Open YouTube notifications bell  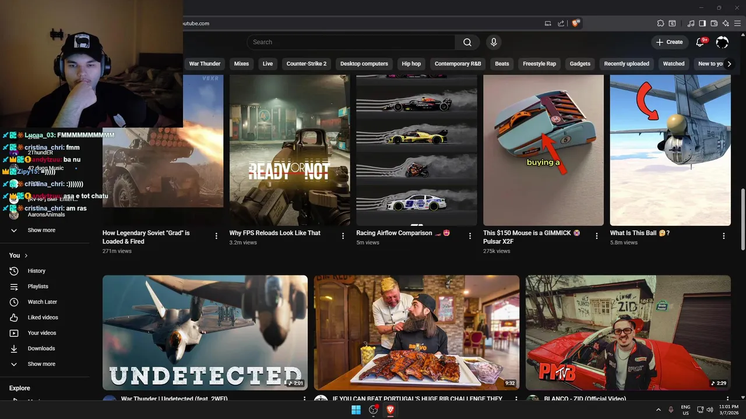[701, 42]
